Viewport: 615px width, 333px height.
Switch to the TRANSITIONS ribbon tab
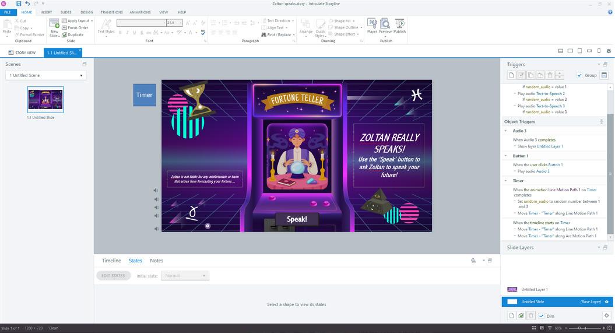pos(112,12)
